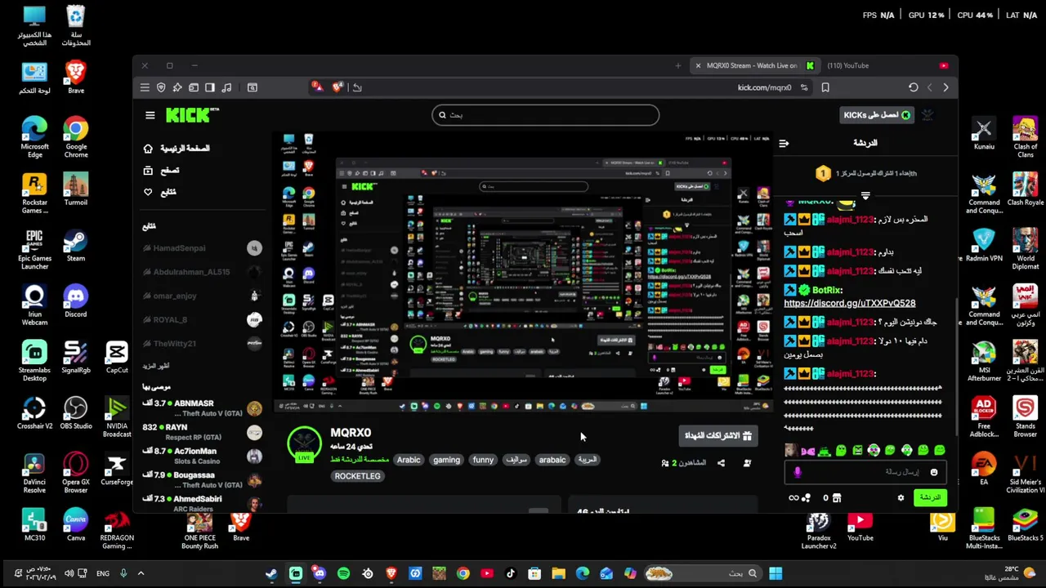1046x588 pixels.
Task: Click the gift subscriptions button
Action: pyautogui.click(x=717, y=436)
